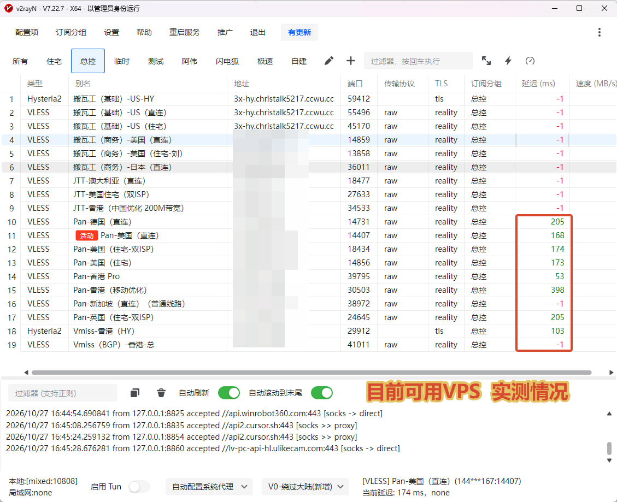Copy log contents with the copy icon

point(135,393)
